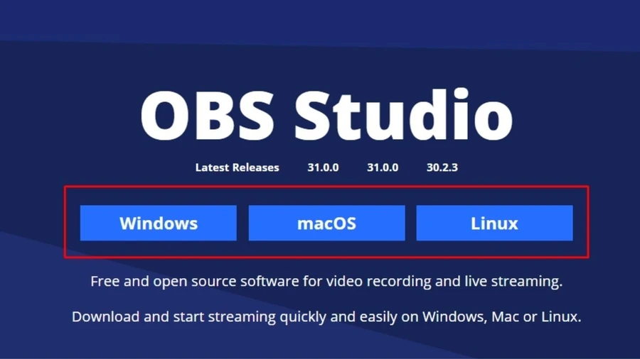Click the second 31.0.0 version number
Screen dimensions: 640x359
pos(383,167)
